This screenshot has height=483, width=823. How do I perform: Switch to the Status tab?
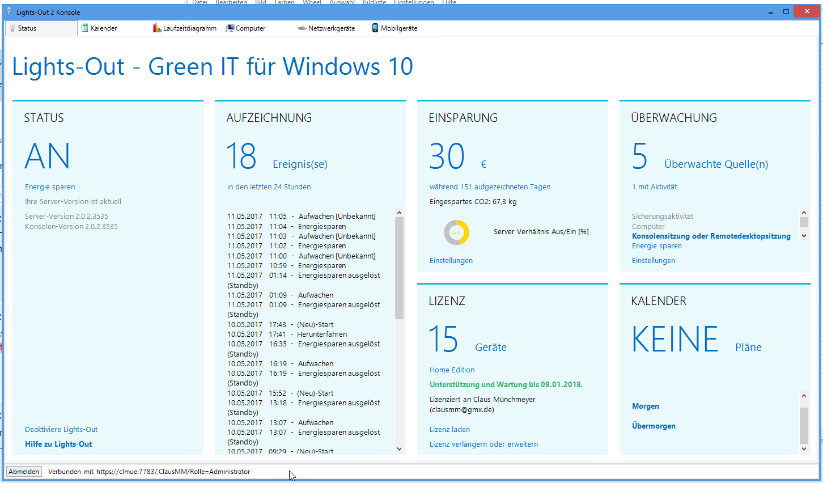point(41,28)
